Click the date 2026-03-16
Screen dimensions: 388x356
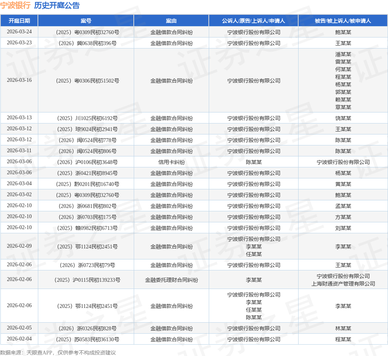point(19,80)
